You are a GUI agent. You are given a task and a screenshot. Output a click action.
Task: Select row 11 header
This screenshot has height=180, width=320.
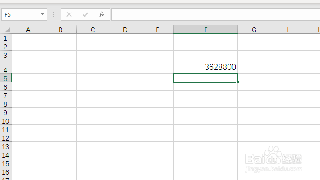(x=6, y=130)
